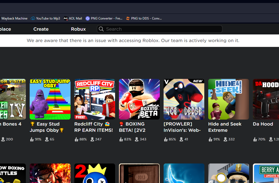Click the Redcliff City RP EARN ITEMS title
Screen dimensions: 279x183
pos(93,127)
